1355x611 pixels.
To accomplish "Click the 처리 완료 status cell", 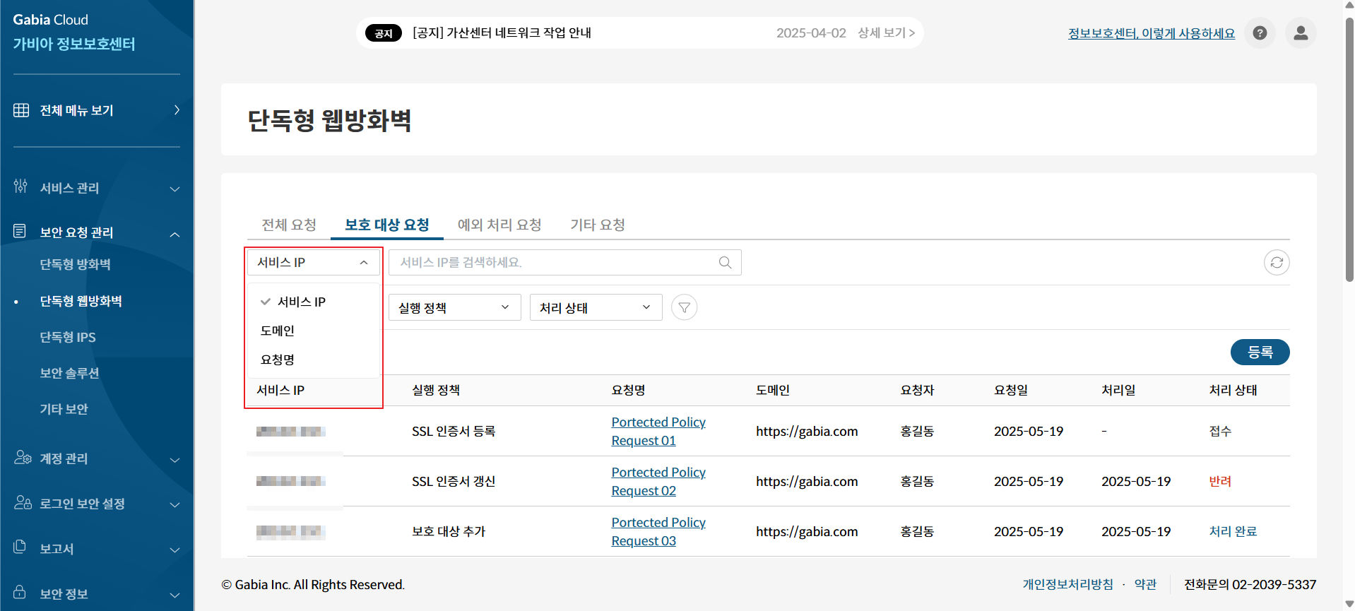I will 1233,531.
